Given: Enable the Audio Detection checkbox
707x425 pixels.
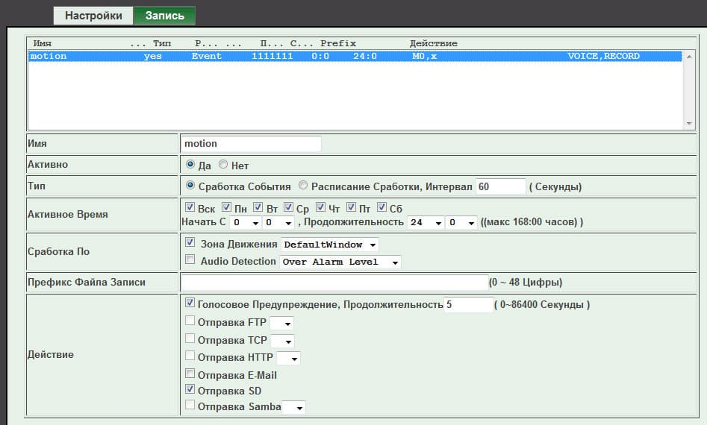Looking at the screenshot, I should [x=190, y=260].
